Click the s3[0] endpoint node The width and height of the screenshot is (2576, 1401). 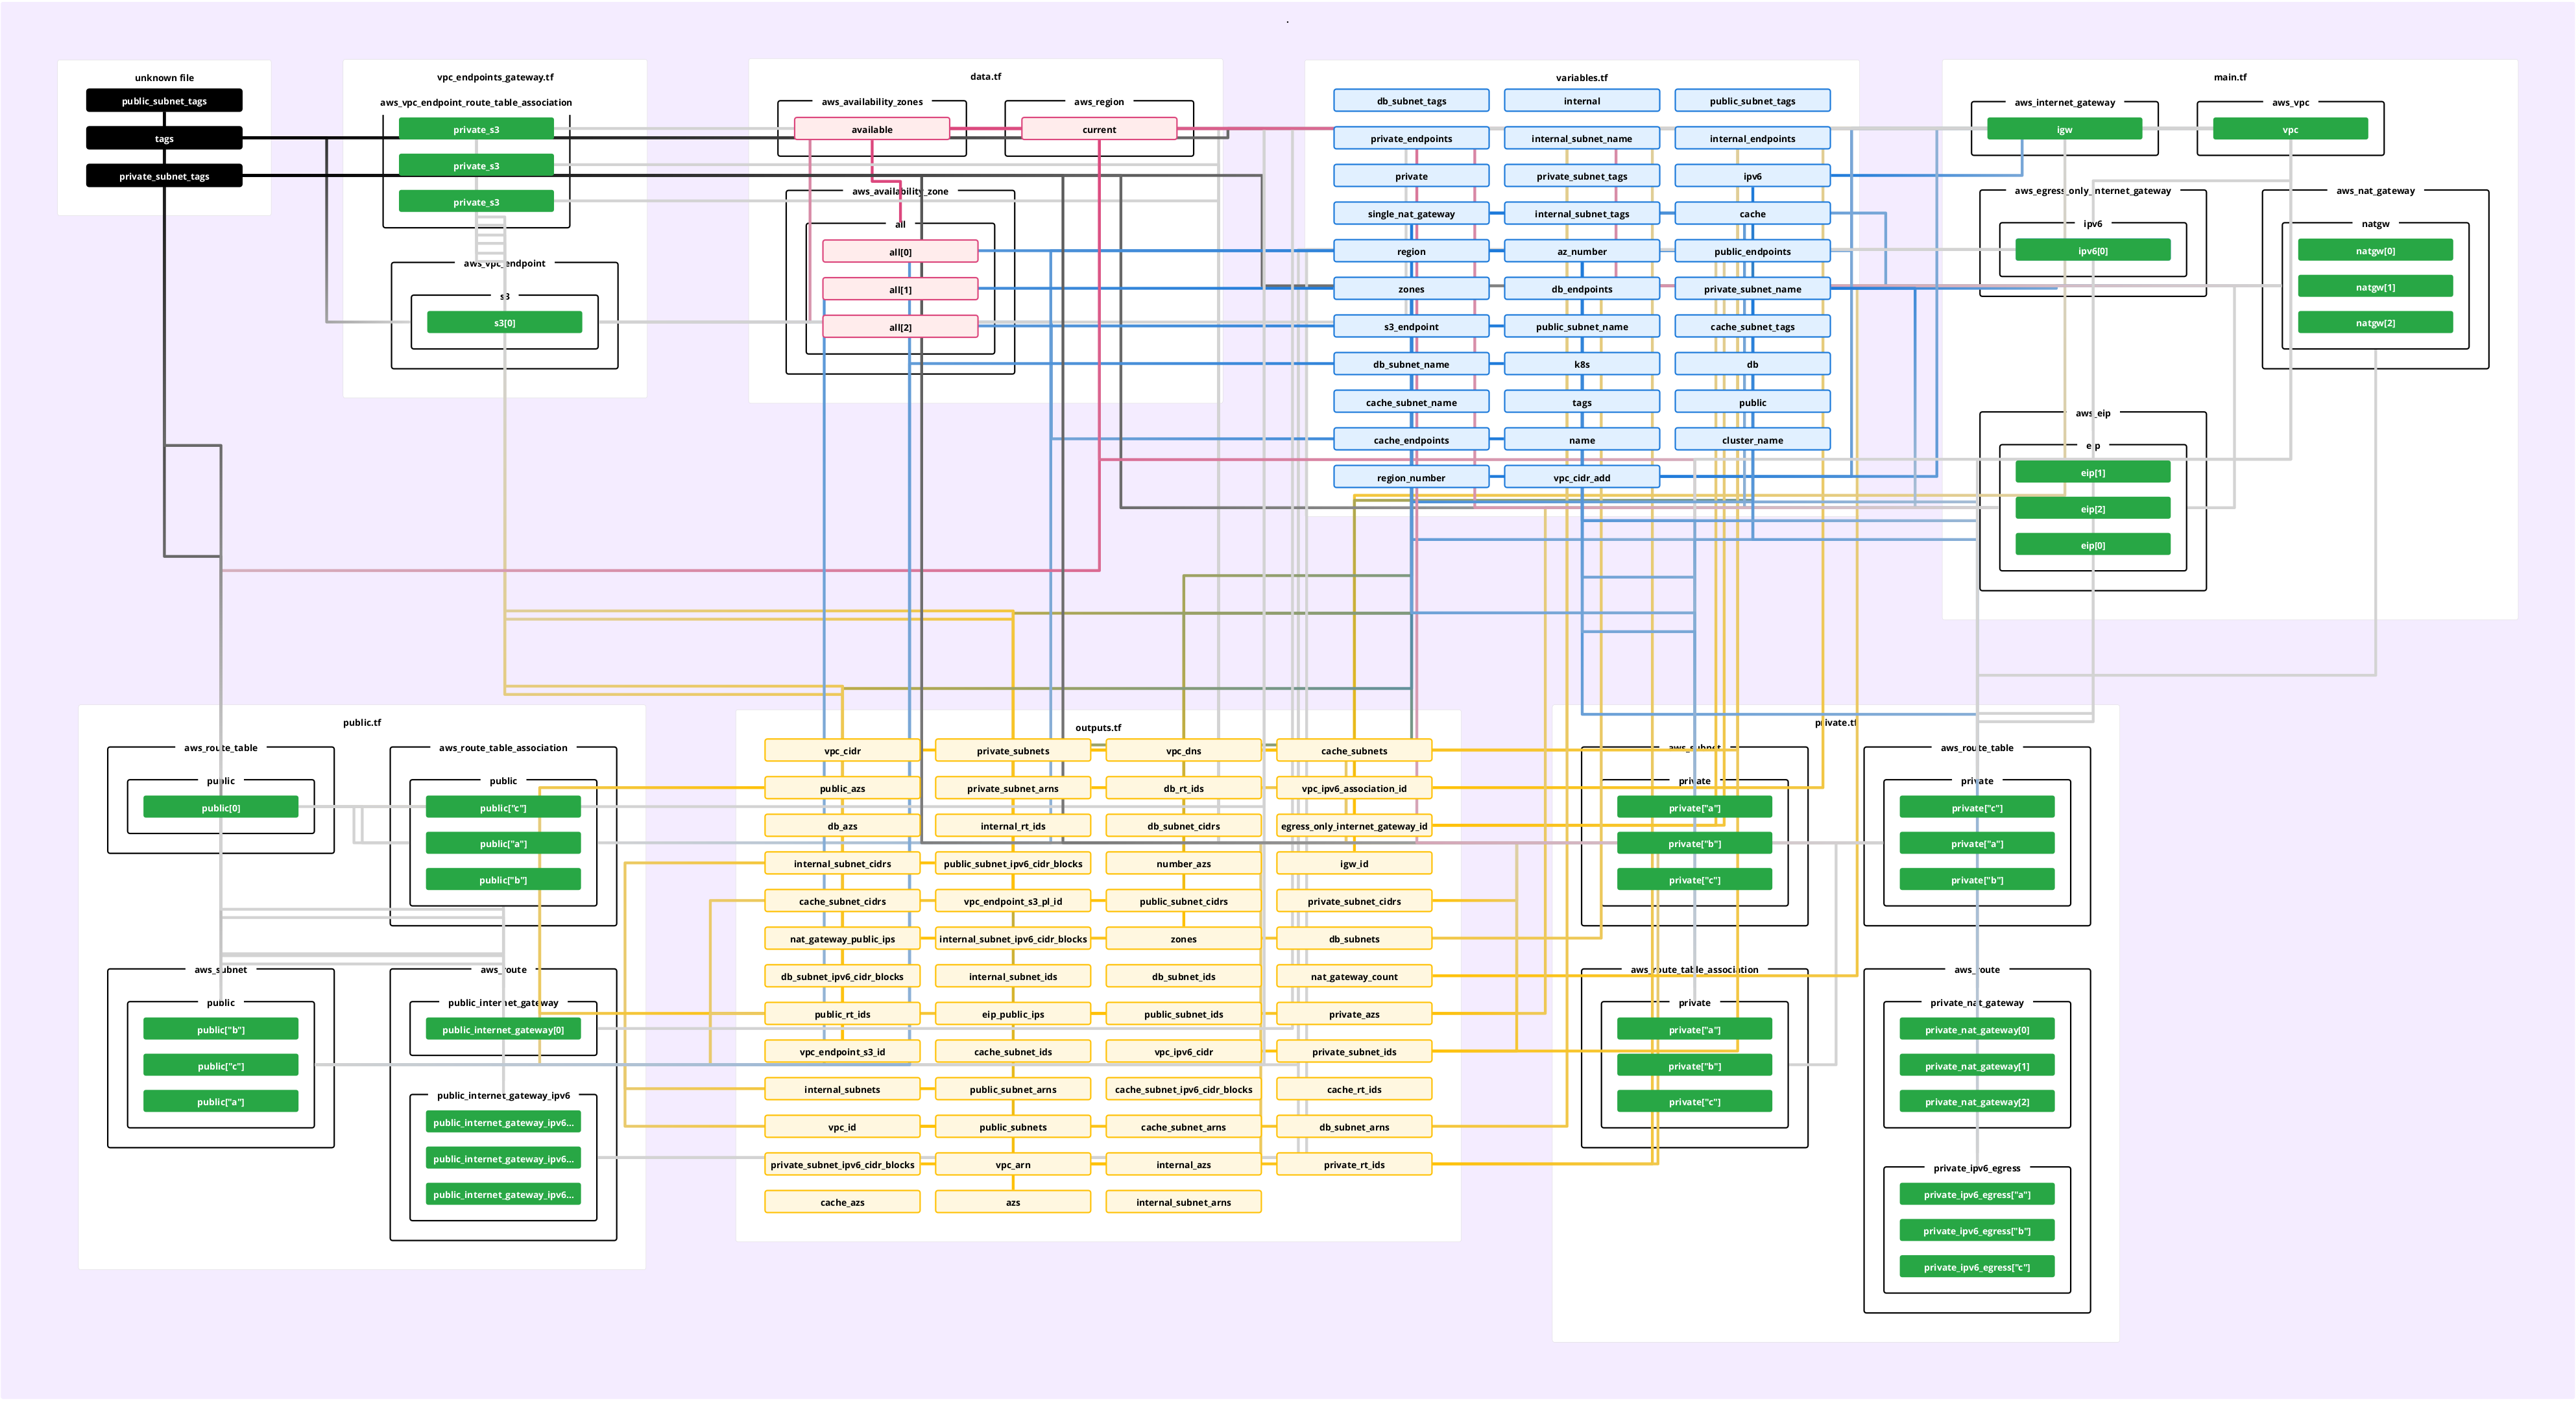point(504,323)
